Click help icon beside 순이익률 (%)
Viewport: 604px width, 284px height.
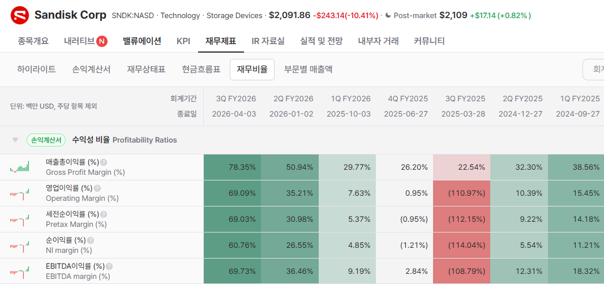pos(91,240)
